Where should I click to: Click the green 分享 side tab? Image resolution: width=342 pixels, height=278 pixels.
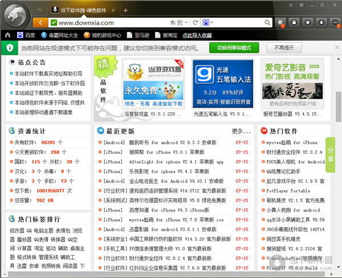330,154
